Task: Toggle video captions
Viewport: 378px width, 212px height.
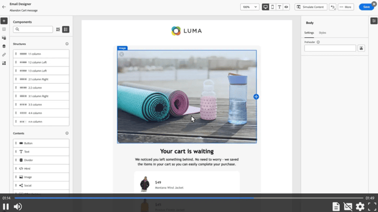Action: pos(348,207)
